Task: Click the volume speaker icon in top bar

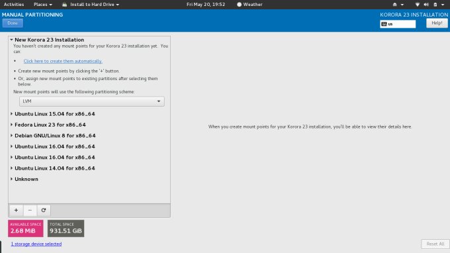Action: tap(426, 5)
